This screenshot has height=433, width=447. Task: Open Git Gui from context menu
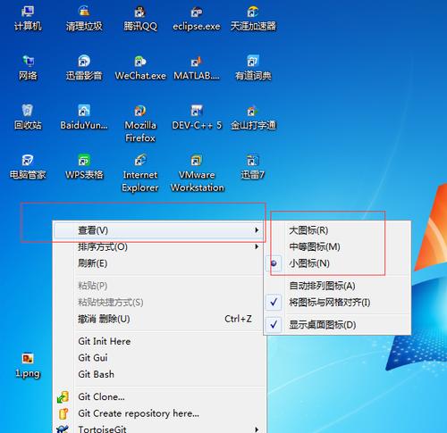93,358
